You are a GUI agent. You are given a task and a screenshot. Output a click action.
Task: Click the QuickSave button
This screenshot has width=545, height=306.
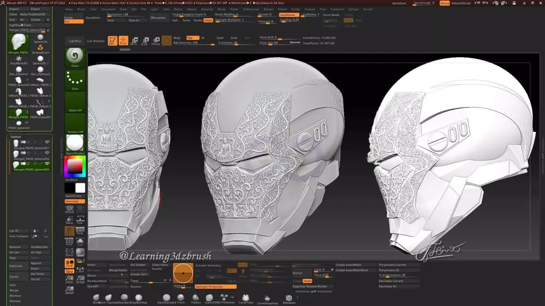pyautogui.click(x=399, y=3)
